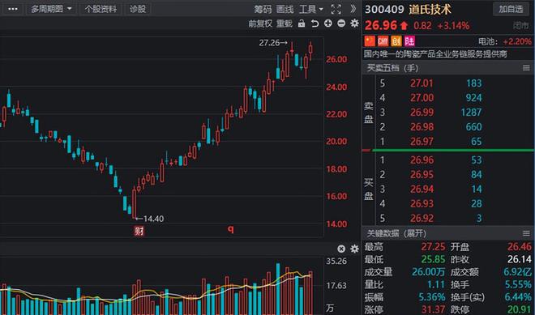The width and height of the screenshot is (535, 315).
Task: Click the red CNY currency tag icon
Action: click(383, 41)
